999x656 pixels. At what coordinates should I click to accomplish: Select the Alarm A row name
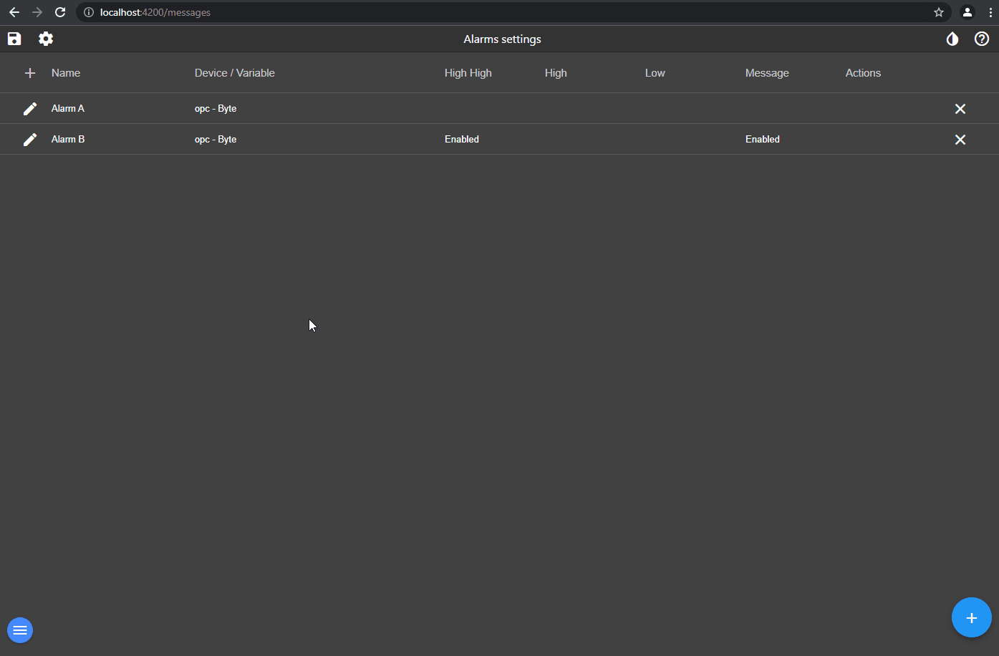tap(68, 109)
